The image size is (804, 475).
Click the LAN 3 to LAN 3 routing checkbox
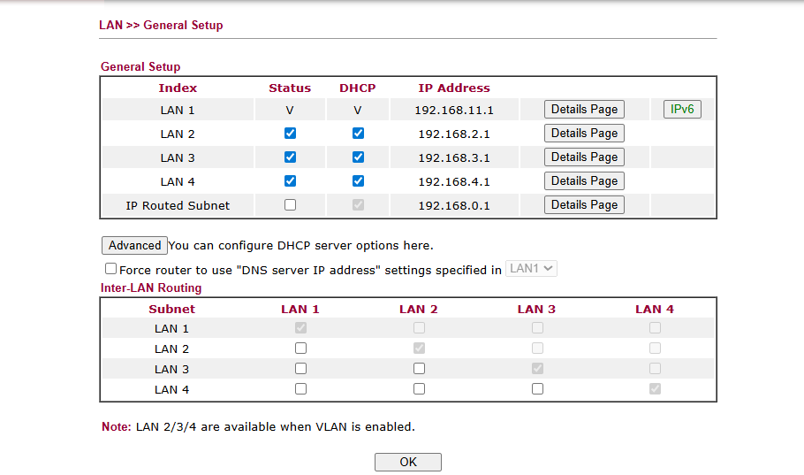(x=537, y=369)
